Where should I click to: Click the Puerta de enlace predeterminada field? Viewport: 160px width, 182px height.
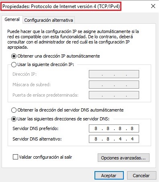pyautogui.click(x=114, y=95)
